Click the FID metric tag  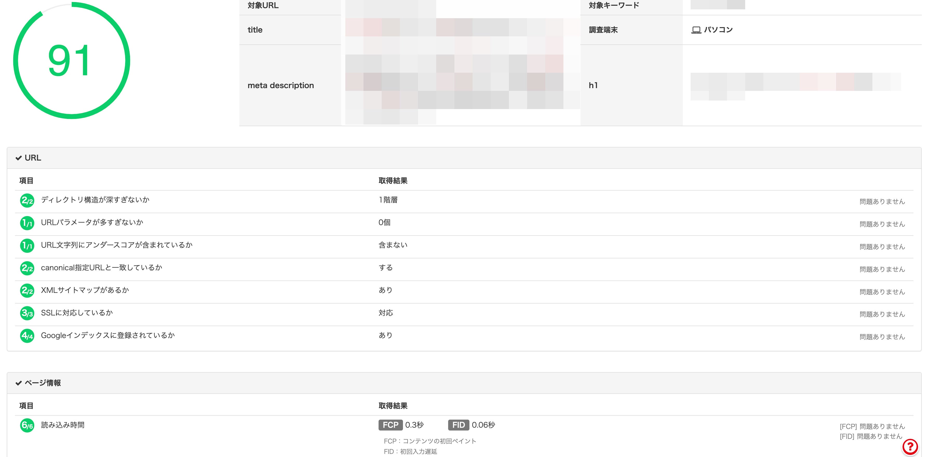pyautogui.click(x=458, y=425)
